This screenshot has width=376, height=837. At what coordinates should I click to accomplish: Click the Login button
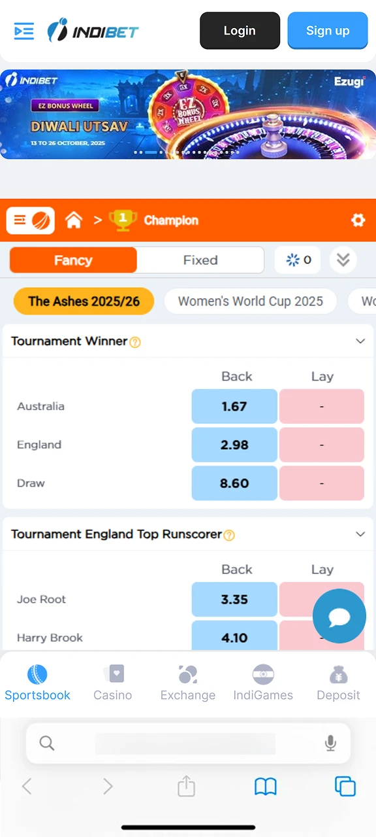pyautogui.click(x=240, y=30)
